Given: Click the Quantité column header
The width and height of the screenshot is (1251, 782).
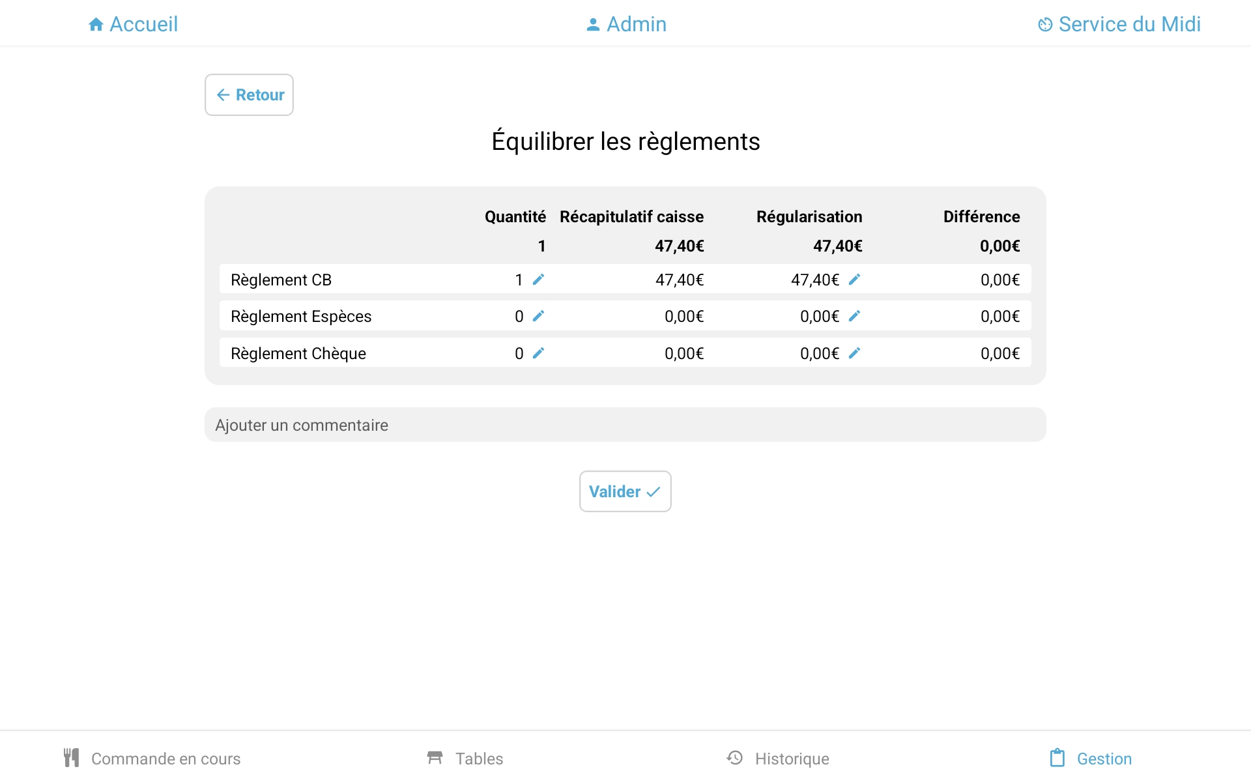Looking at the screenshot, I should pyautogui.click(x=515, y=217).
